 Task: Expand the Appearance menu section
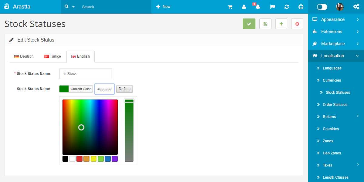point(336,19)
